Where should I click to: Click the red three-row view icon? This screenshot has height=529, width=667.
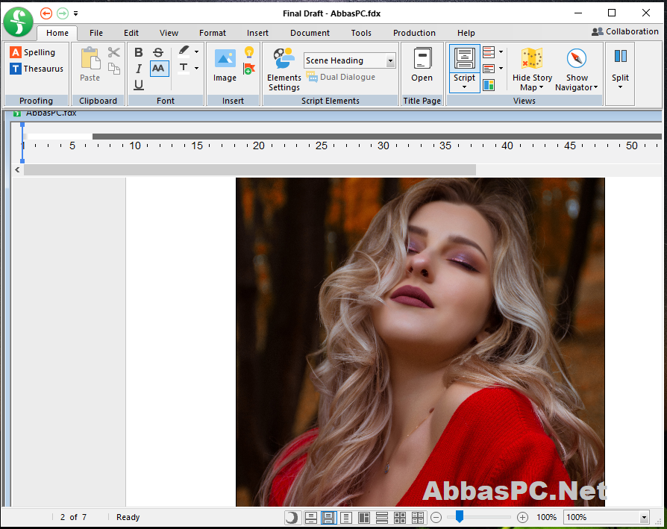point(489,52)
